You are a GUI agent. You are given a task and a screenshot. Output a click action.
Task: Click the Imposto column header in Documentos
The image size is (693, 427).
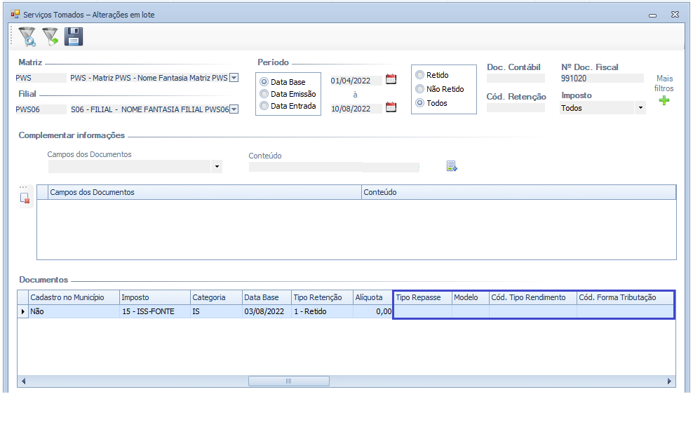pyautogui.click(x=154, y=297)
